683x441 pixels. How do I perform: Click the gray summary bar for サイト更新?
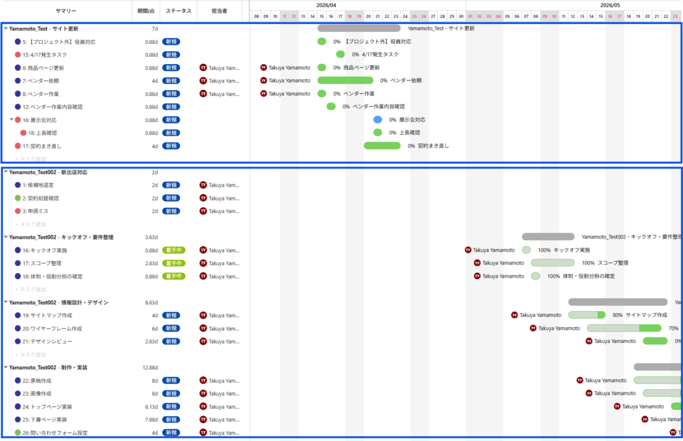359,29
